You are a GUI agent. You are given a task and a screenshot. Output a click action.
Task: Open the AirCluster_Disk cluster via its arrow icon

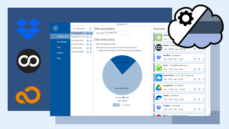coord(88,33)
